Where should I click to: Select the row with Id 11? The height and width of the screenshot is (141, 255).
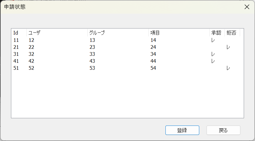(x=16, y=40)
